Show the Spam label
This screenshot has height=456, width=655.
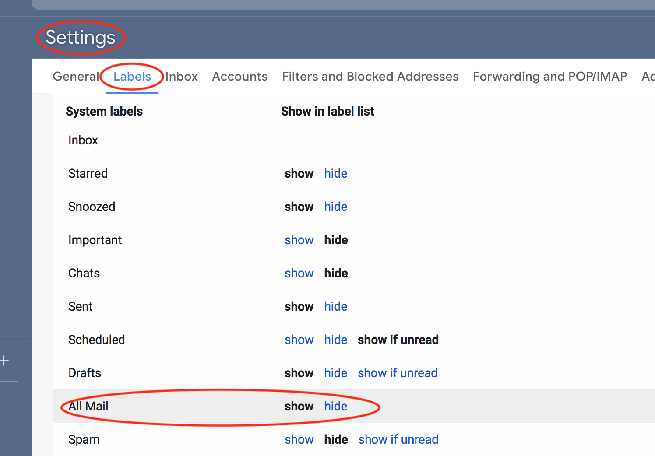(299, 439)
